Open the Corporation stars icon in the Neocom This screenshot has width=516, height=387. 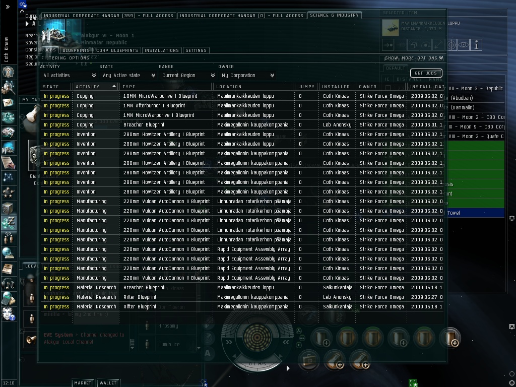8,193
